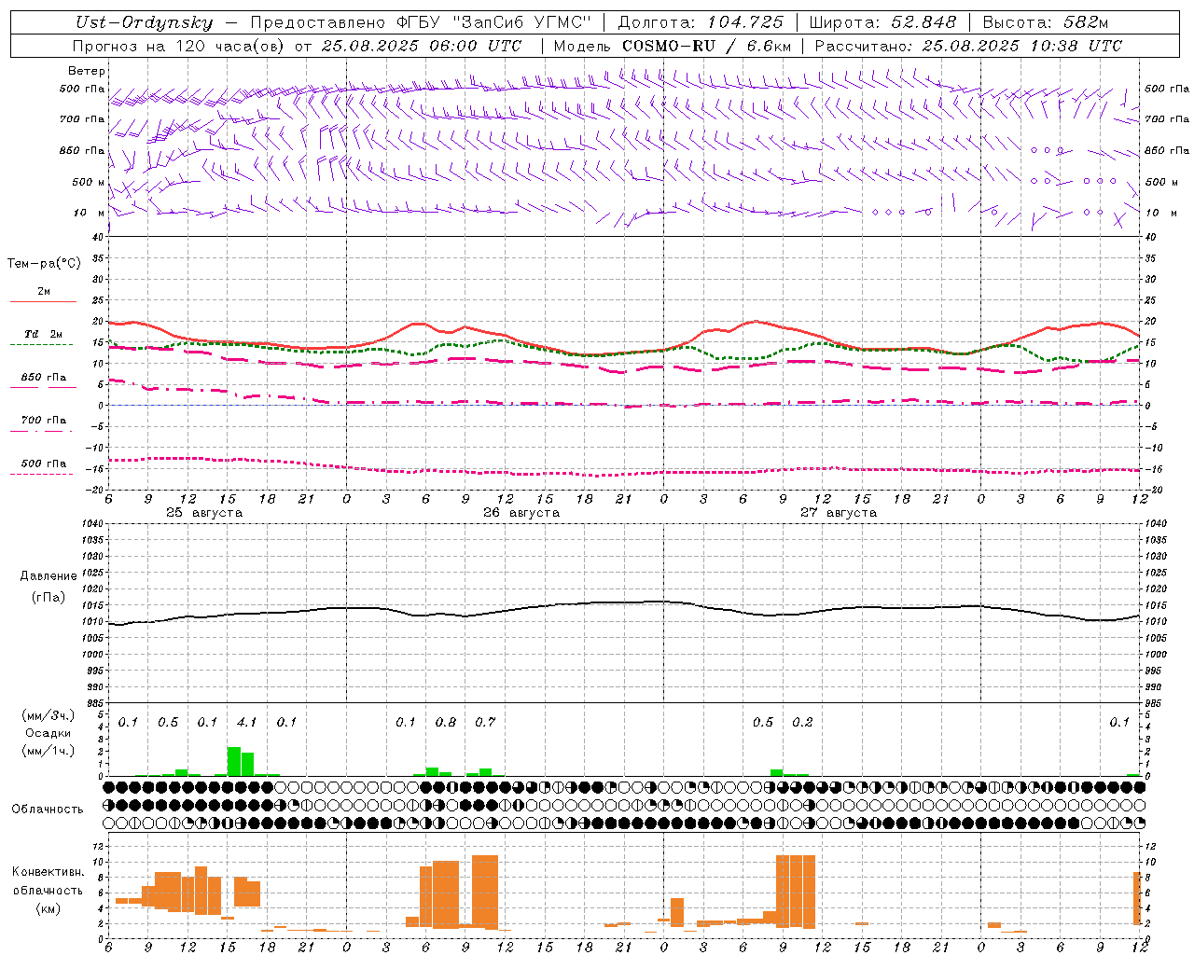Image resolution: width=1194 pixels, height=955 pixels.
Task: Click the tallest green precipitation bar
Action: pyautogui.click(x=234, y=761)
